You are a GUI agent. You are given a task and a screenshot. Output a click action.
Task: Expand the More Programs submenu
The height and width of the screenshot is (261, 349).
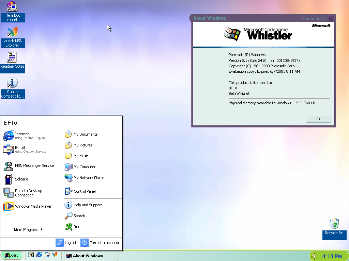[28, 230]
